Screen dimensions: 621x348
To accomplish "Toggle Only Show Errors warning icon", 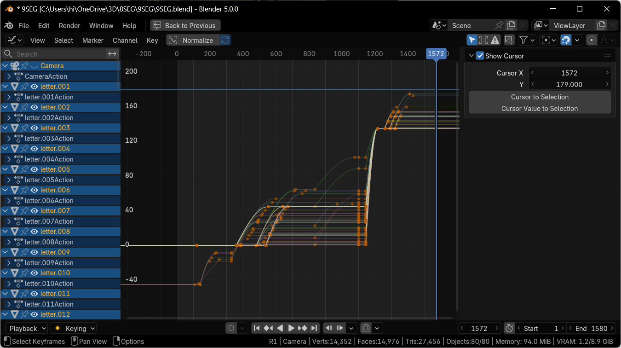I will click(x=495, y=40).
